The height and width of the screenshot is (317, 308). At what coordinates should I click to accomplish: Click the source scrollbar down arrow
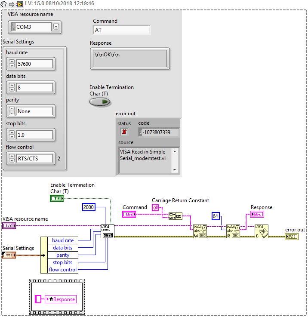point(175,170)
